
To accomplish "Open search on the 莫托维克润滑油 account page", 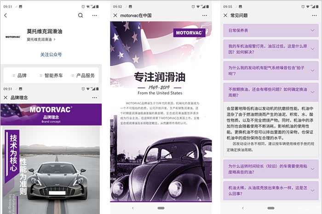I will point(80,15).
